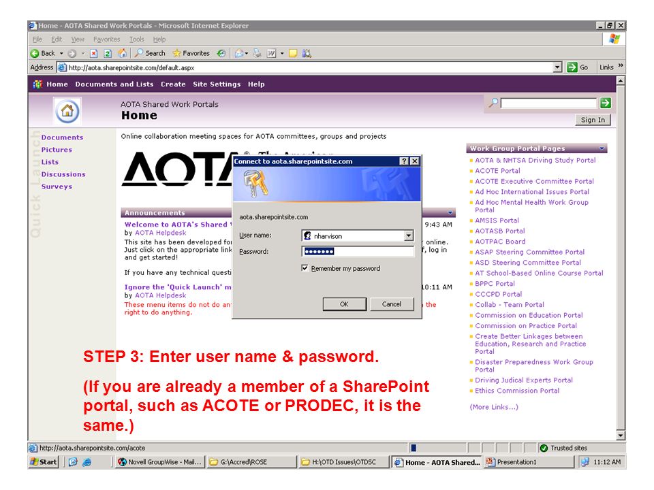Open the G:\Accred\ROSE taskbar folder
This screenshot has width=654, height=490.
pyautogui.click(x=251, y=461)
